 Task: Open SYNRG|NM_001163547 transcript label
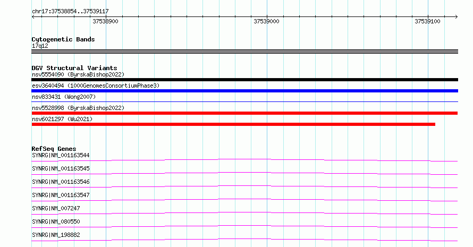pos(61,195)
